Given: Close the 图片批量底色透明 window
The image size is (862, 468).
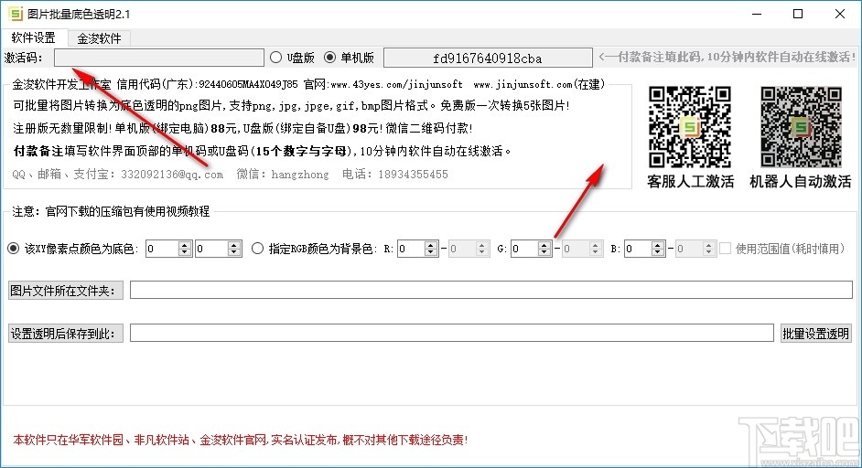Looking at the screenshot, I should (x=839, y=14).
